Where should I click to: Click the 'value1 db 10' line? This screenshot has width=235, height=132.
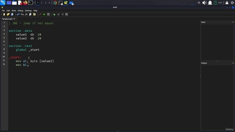pyautogui.click(x=29, y=34)
